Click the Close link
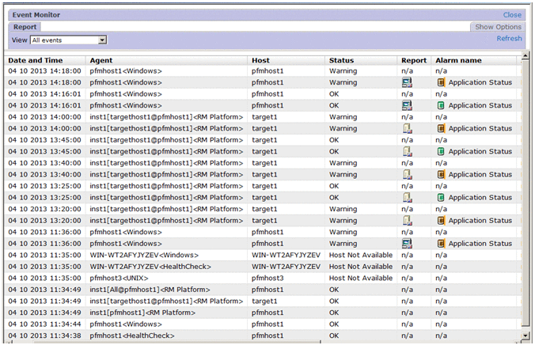The image size is (535, 345). tap(512, 15)
